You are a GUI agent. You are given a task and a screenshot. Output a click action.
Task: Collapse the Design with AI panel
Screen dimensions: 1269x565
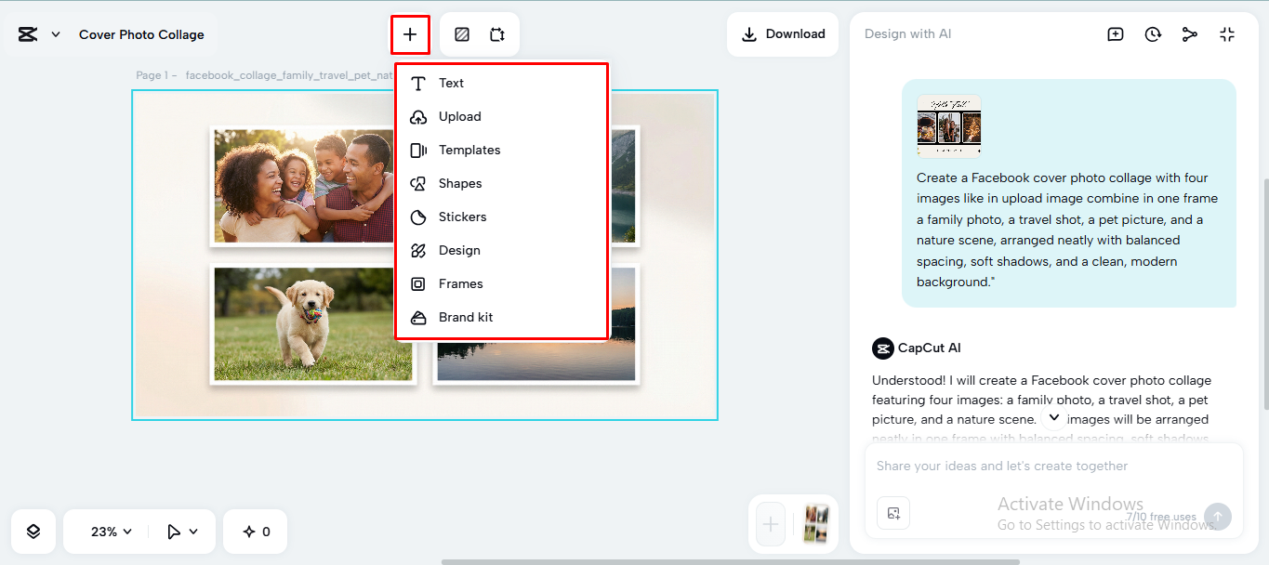(x=1227, y=33)
